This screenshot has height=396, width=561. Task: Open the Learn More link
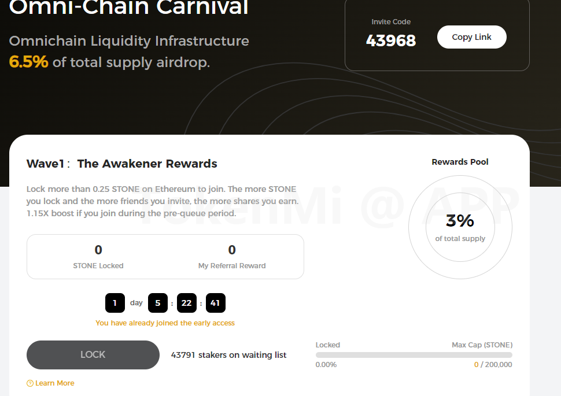pyautogui.click(x=54, y=383)
